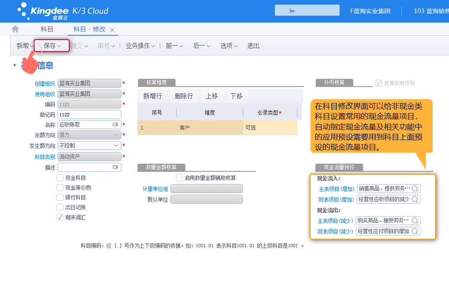Focus the 助记码 input field
This screenshot has height=308, width=449.
[89, 115]
